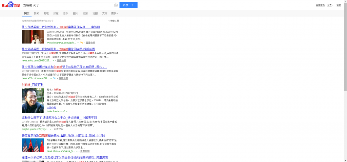Switch to the 图片 images tab
The width and height of the screenshot is (347, 162).
75,13
